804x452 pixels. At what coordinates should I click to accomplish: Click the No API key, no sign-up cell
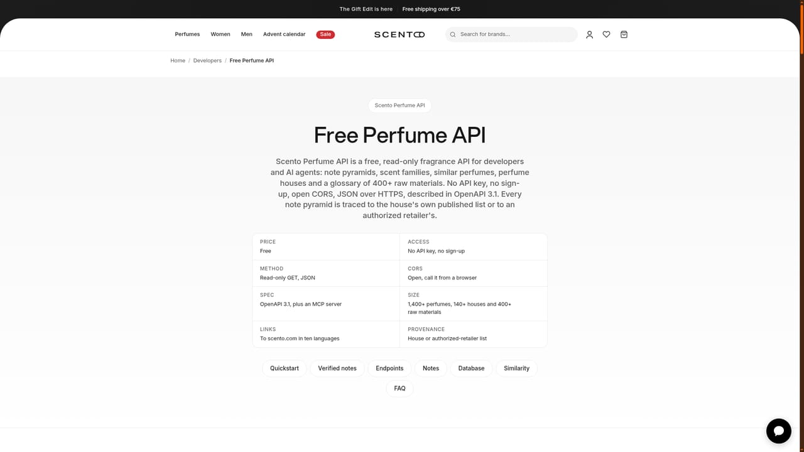click(474, 247)
